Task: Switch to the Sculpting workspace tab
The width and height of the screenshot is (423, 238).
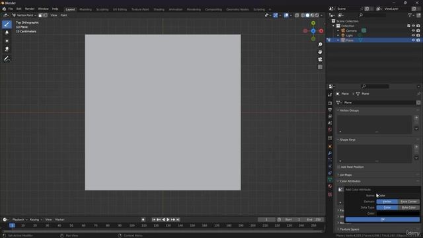Action: 102,9
